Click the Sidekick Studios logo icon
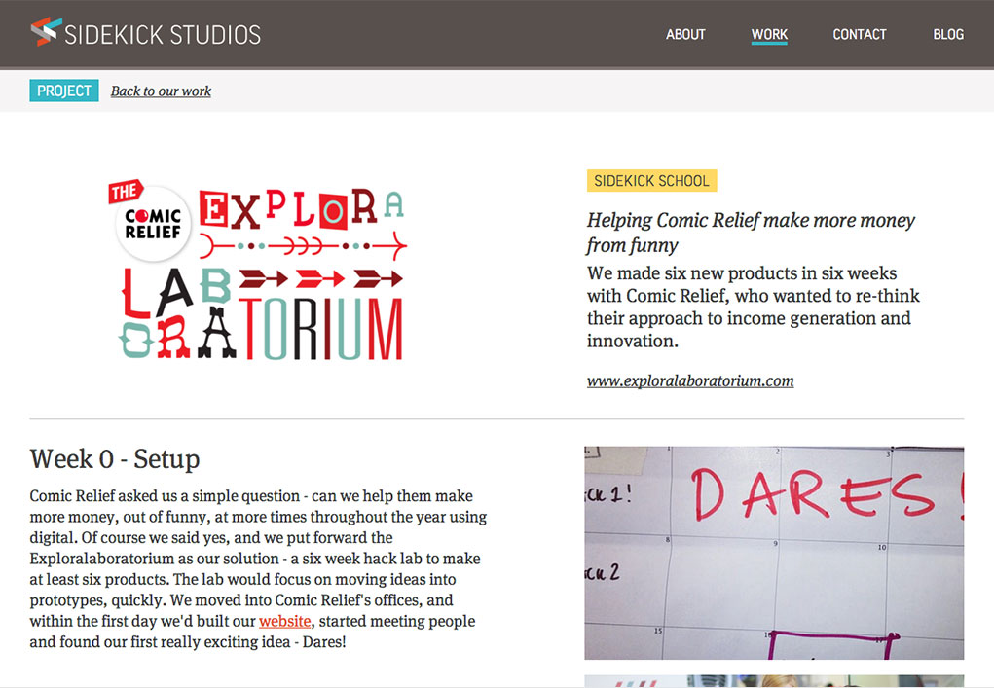The image size is (994, 688). click(x=47, y=32)
